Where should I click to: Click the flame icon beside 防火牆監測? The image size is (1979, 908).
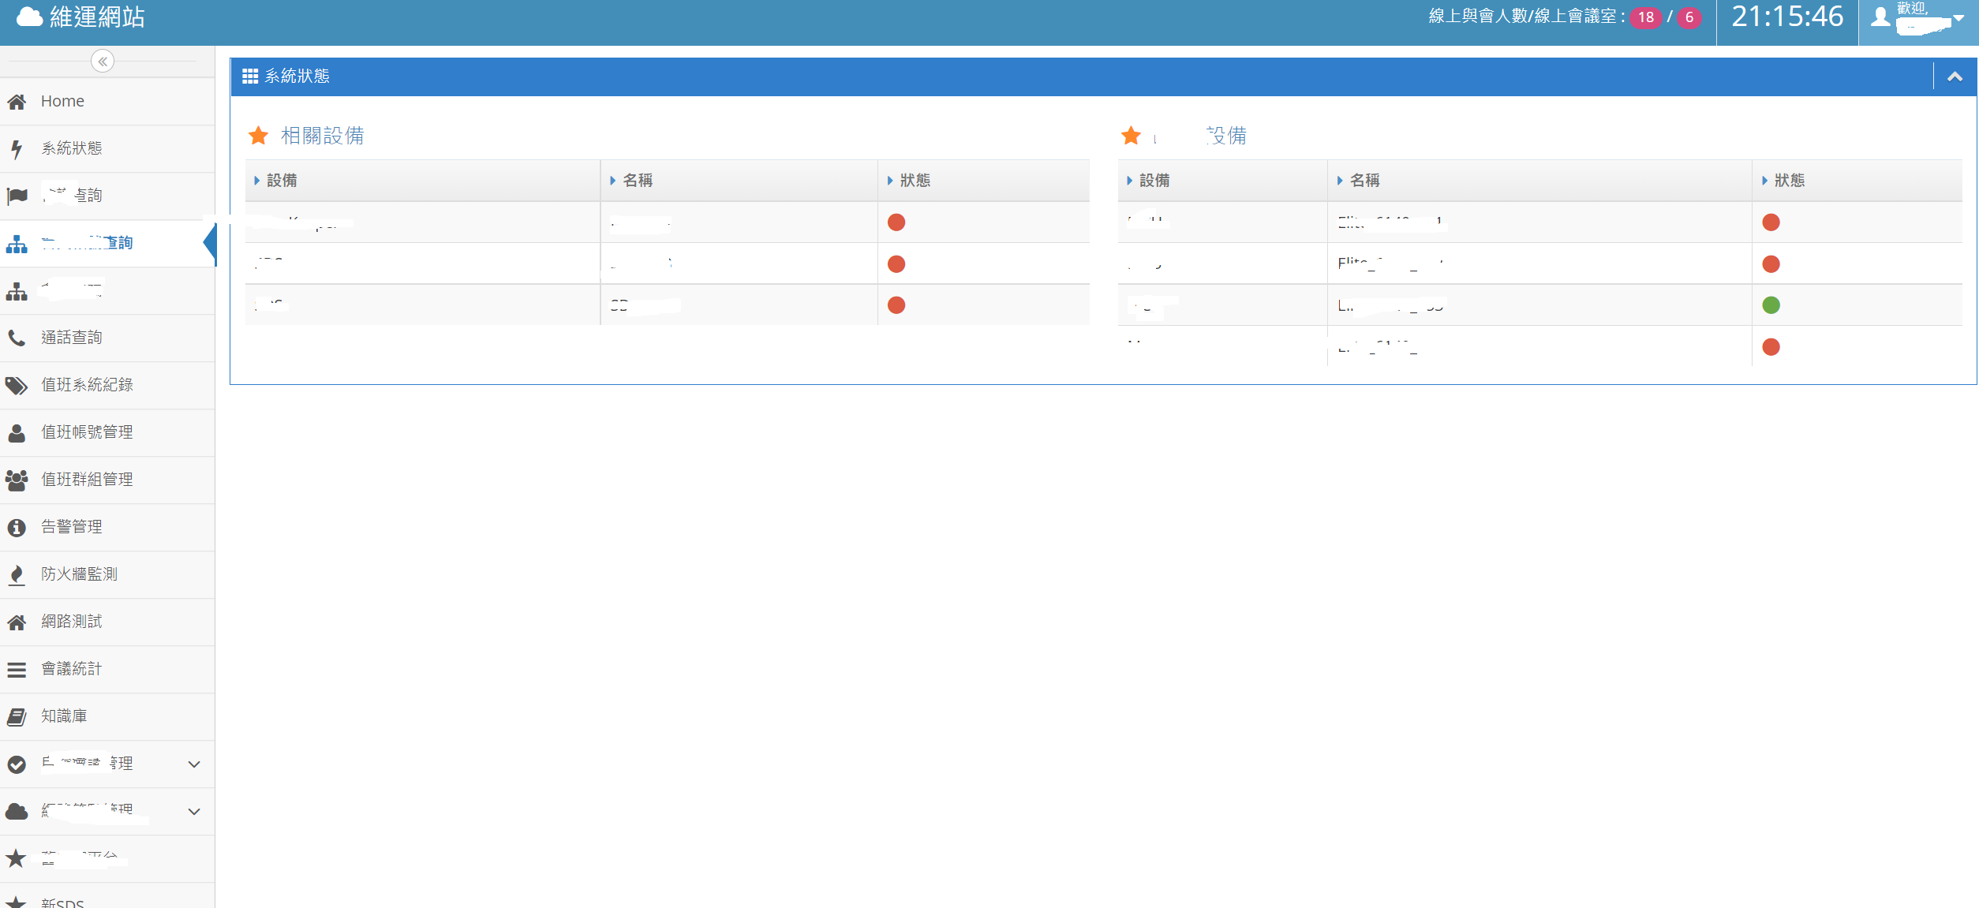click(17, 575)
